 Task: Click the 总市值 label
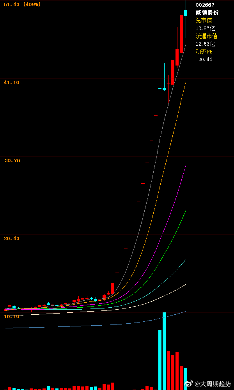pos(204,20)
